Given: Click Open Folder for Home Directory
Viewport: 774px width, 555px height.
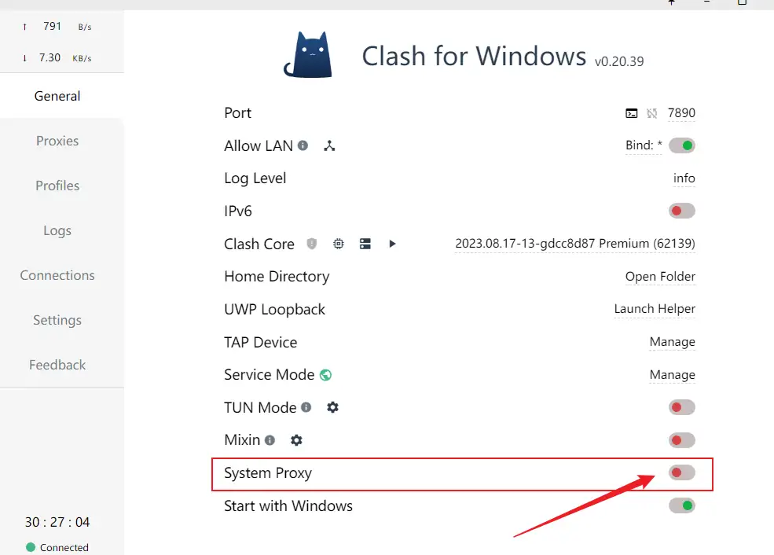Looking at the screenshot, I should pyautogui.click(x=660, y=277).
